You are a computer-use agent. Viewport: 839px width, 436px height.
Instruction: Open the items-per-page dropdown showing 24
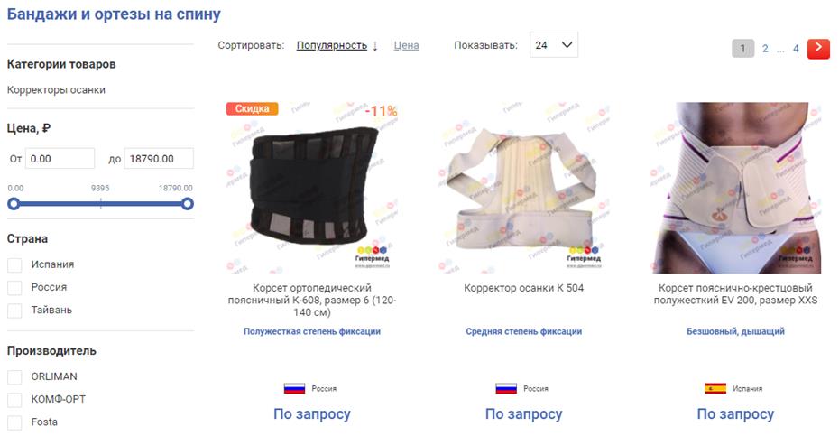pos(554,45)
